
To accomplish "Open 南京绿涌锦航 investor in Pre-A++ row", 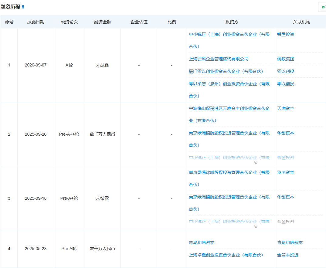I will [229, 139].
